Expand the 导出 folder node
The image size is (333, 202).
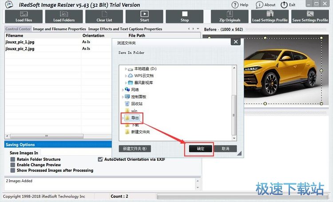coord(123,118)
